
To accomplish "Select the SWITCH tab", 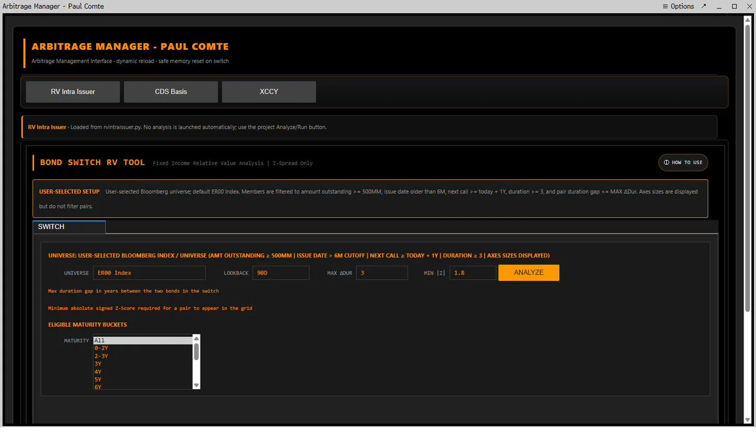I will (x=69, y=227).
